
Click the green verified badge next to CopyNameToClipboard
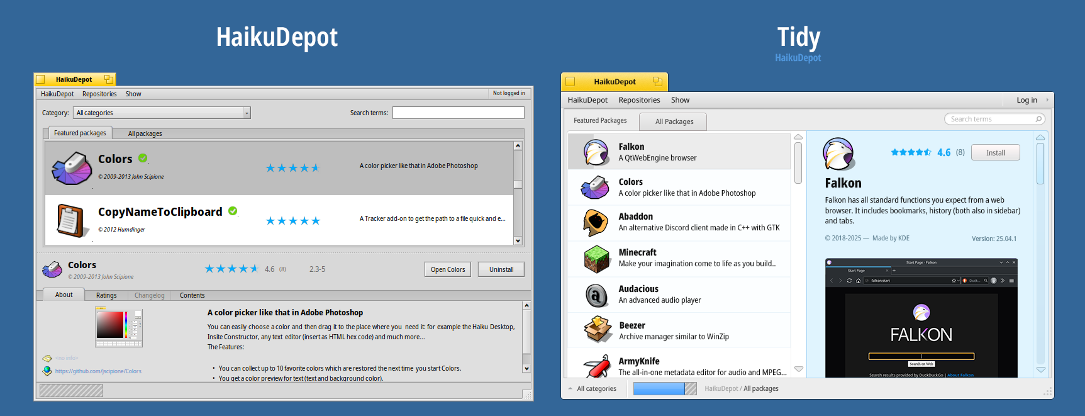click(x=233, y=211)
